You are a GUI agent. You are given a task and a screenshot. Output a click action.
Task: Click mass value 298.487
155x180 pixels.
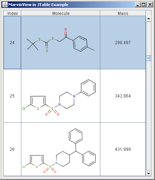tap(123, 43)
